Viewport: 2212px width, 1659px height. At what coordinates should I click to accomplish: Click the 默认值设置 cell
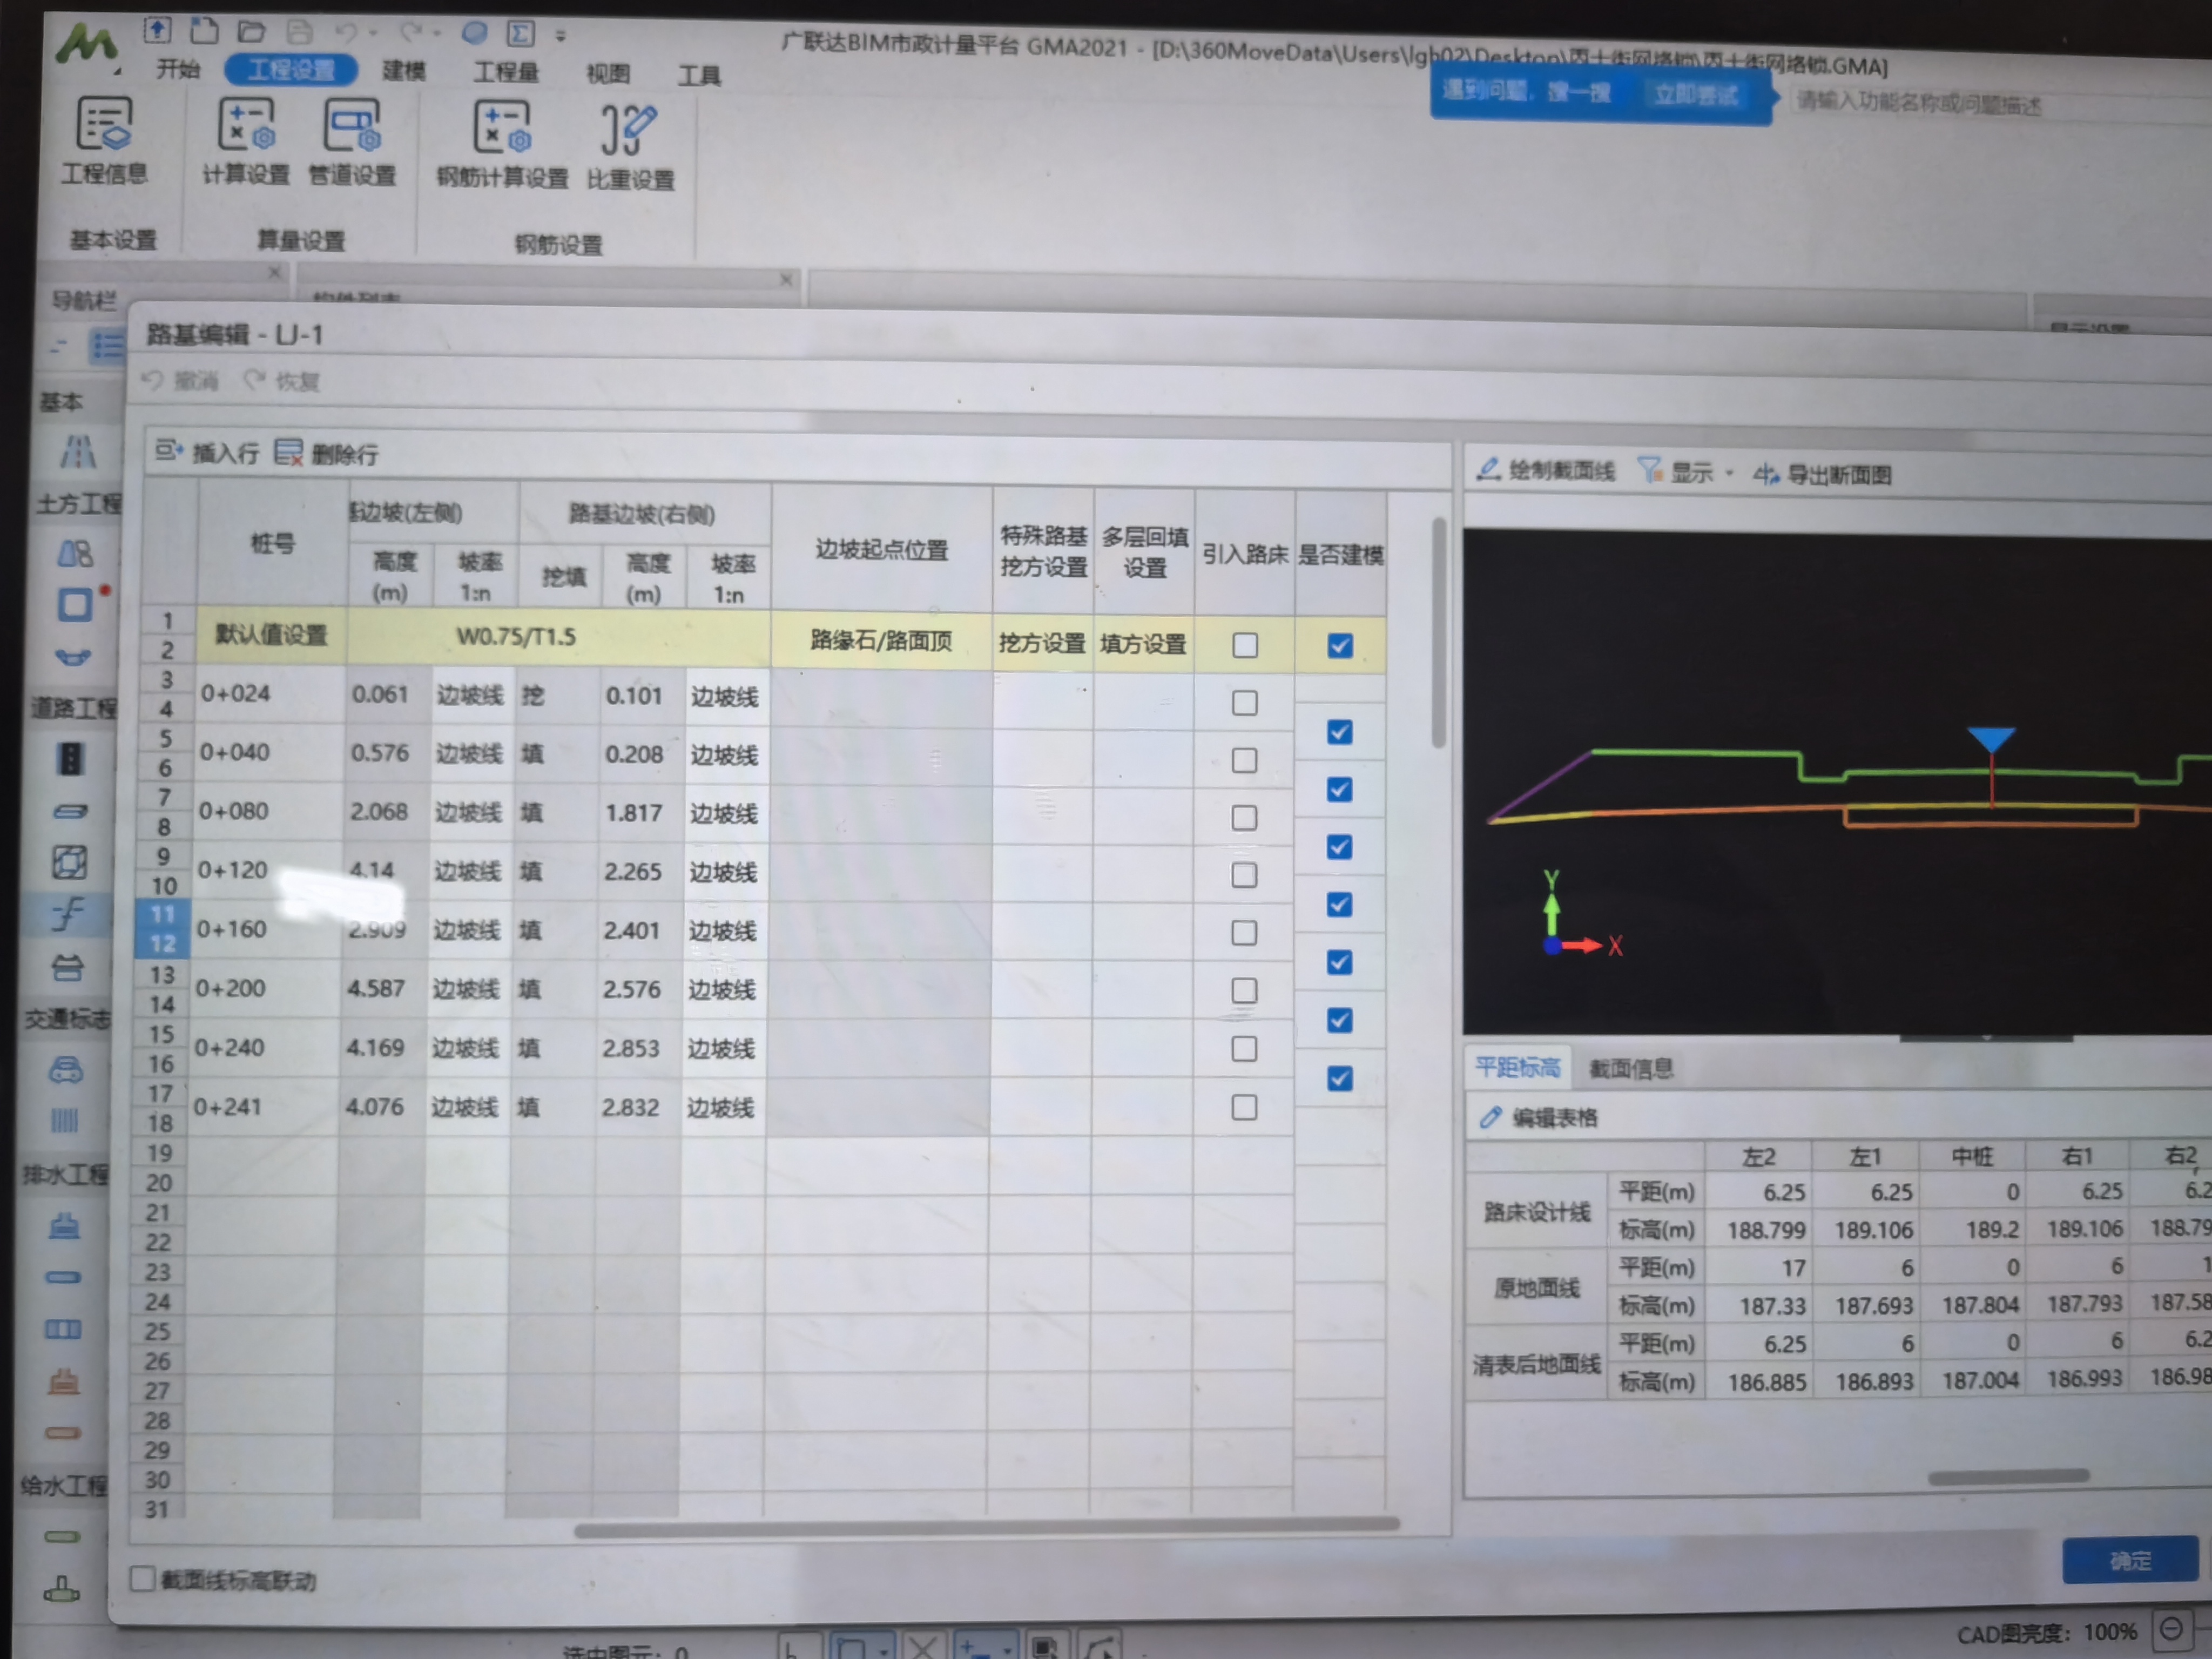coord(271,635)
